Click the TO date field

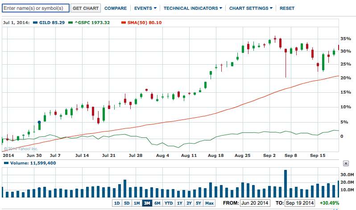click(x=301, y=203)
